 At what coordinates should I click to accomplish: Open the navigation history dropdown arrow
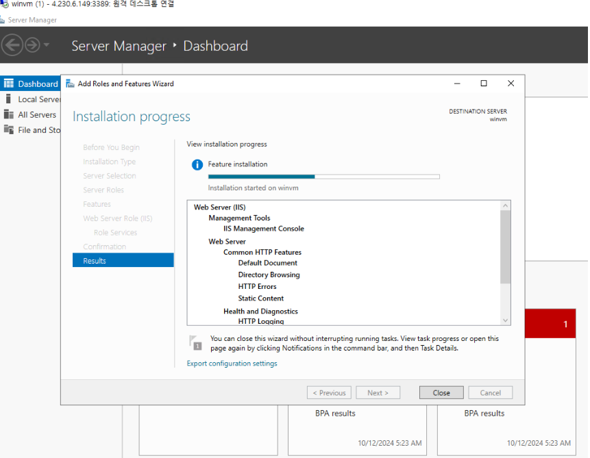(47, 44)
